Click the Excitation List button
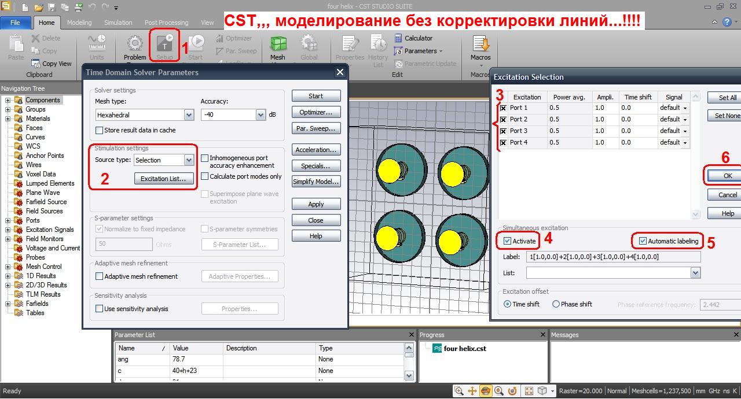This screenshot has height=399, width=741. (163, 179)
